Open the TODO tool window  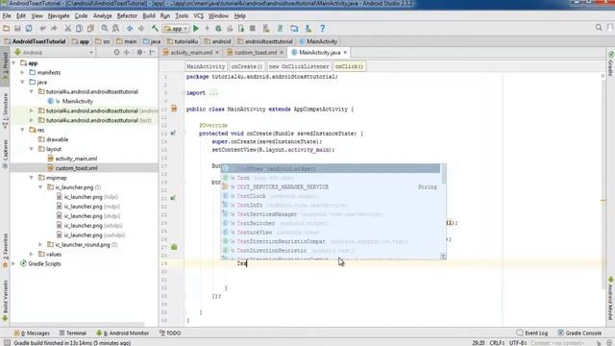click(x=170, y=334)
